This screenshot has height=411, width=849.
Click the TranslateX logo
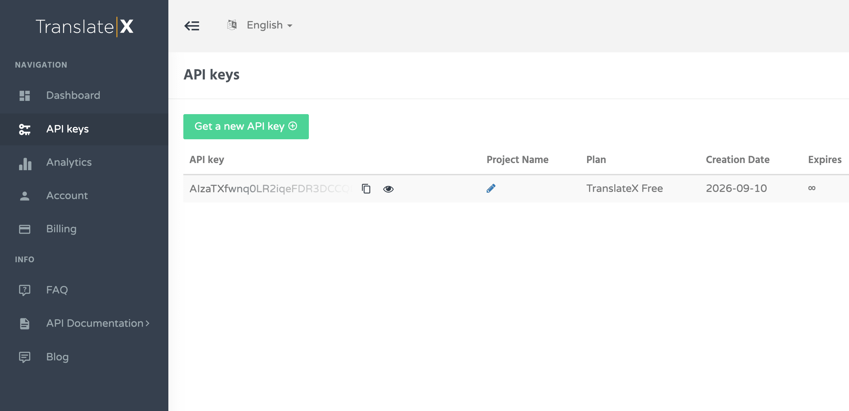(x=84, y=26)
